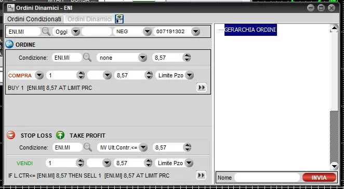Click the order hierarchy panel vertical scrollbar
The image size is (344, 189).
(x=334, y=97)
